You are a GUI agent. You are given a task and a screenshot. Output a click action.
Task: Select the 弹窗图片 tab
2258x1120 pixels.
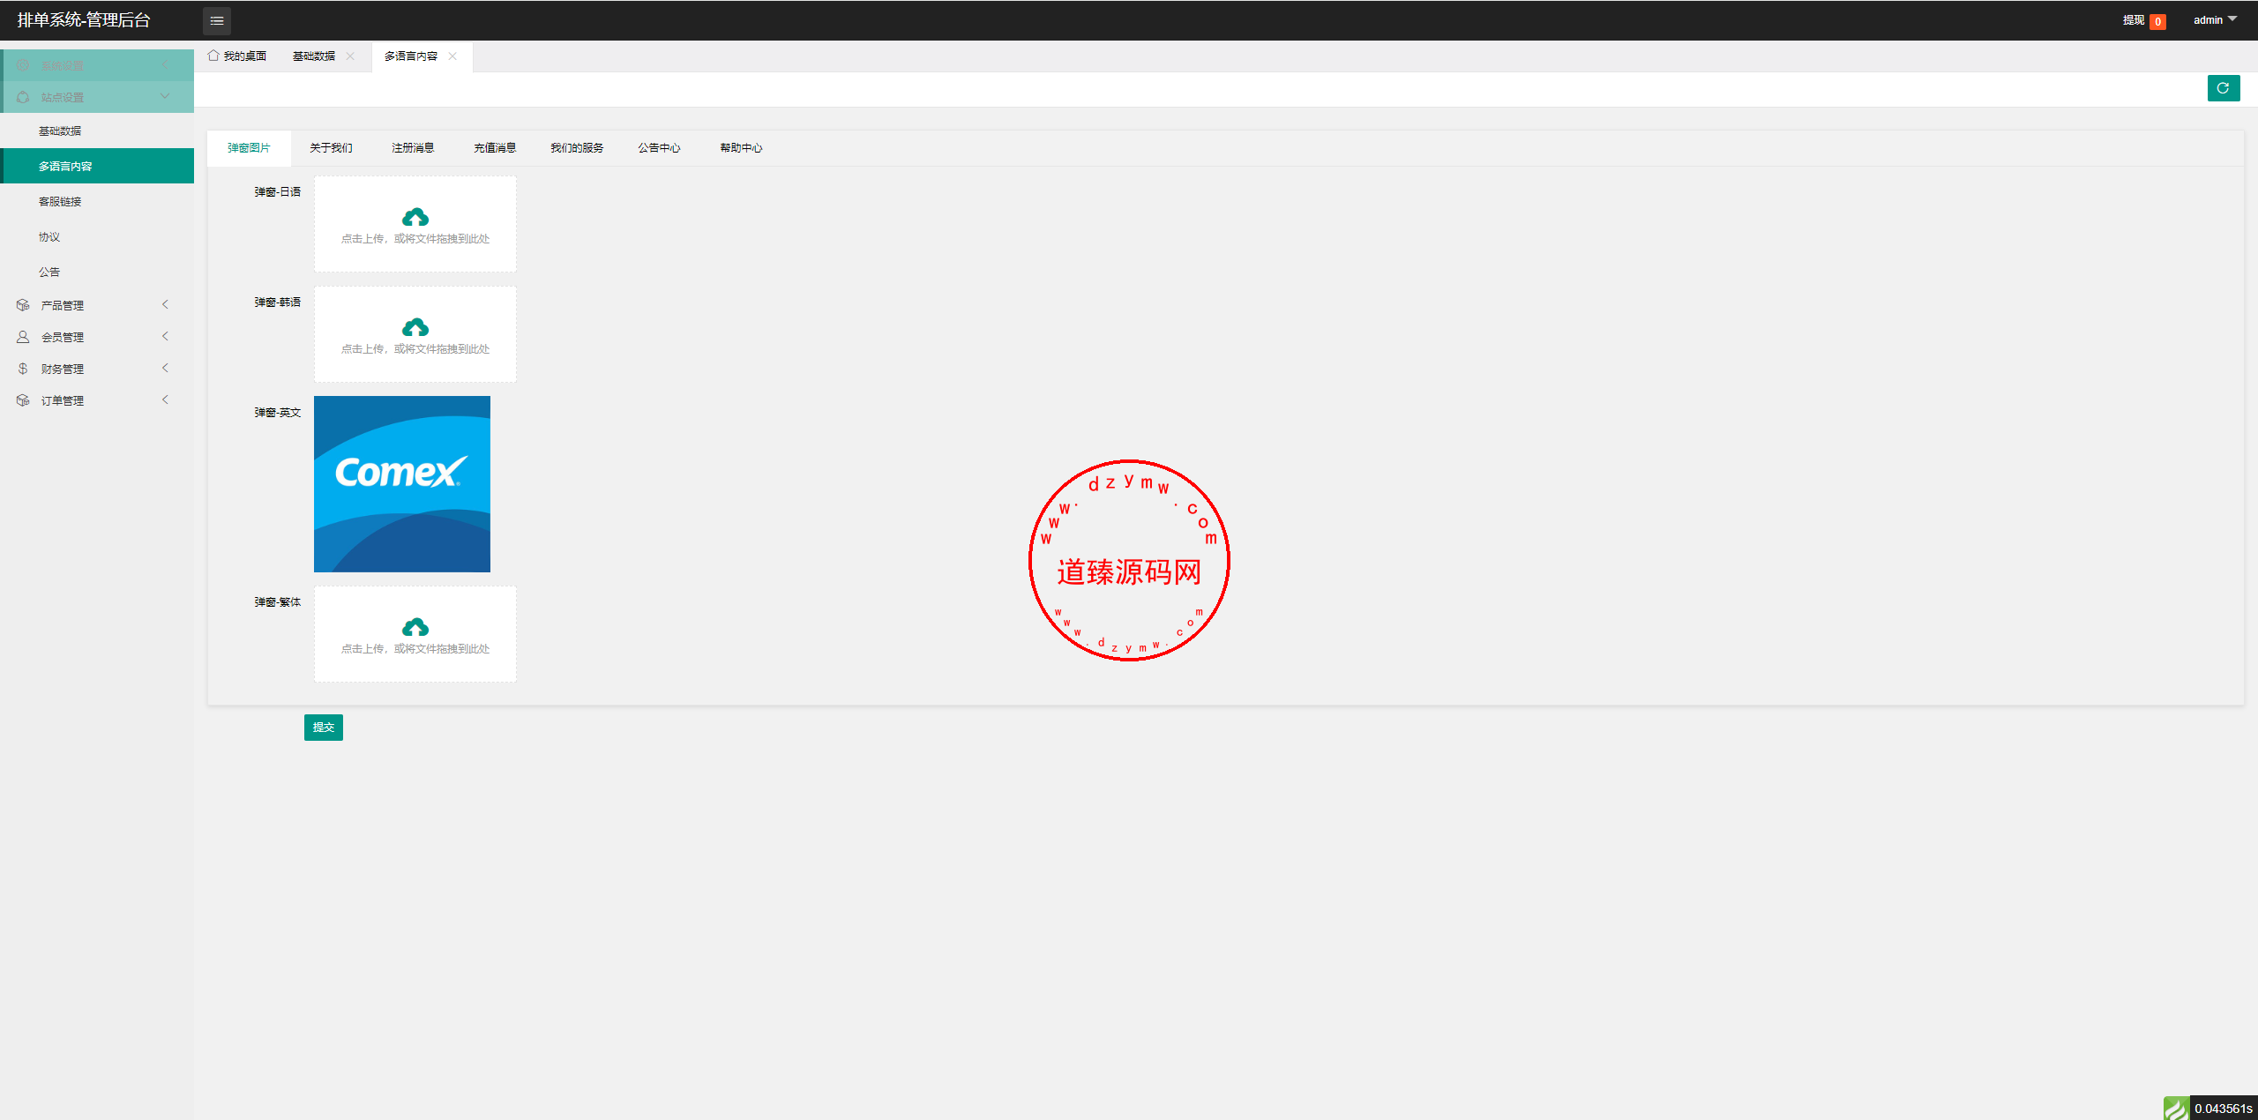point(249,148)
